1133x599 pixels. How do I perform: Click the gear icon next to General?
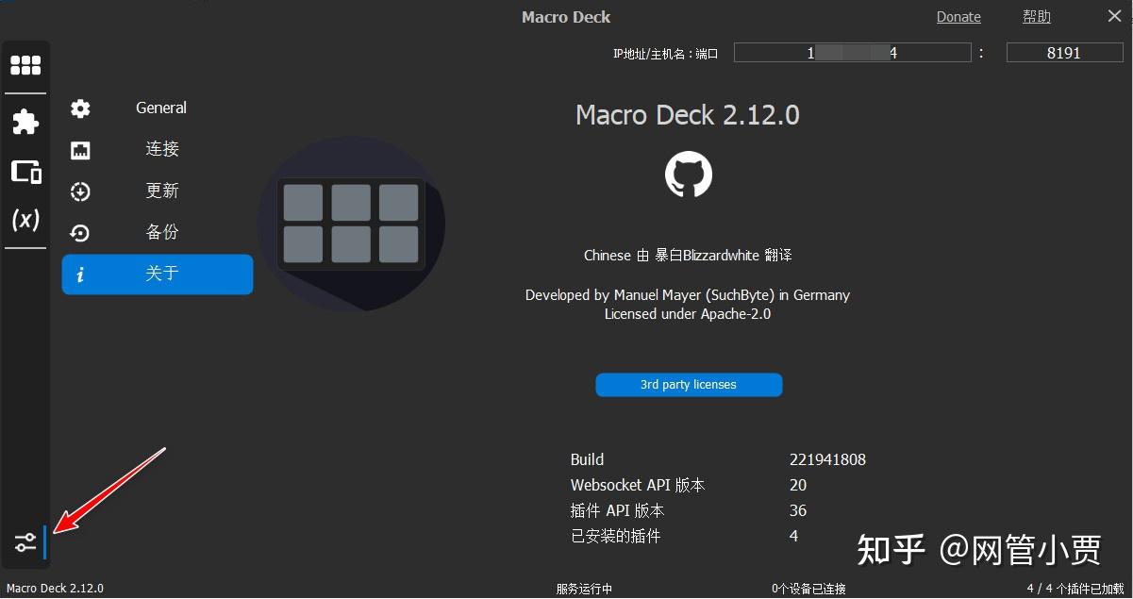80,108
